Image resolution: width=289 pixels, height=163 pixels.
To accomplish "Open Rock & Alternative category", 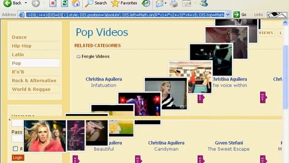I will click(x=34, y=81).
